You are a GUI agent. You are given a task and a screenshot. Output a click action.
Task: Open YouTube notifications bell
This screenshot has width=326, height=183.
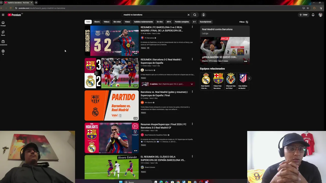click(313, 15)
